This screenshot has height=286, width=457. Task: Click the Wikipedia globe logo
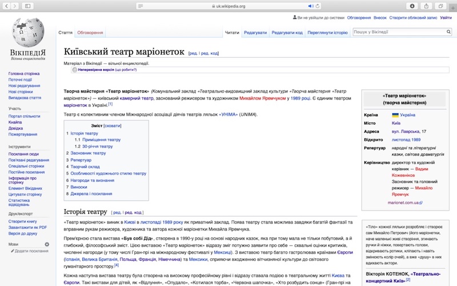(28, 33)
